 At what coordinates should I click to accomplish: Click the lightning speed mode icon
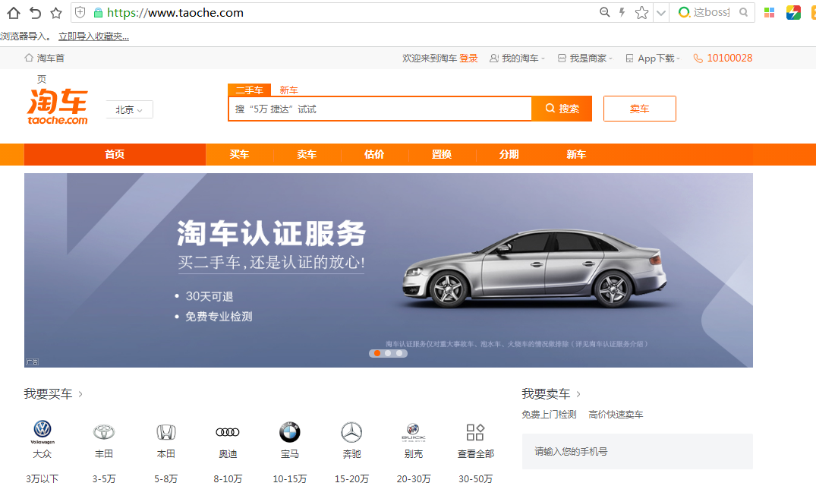(x=622, y=12)
